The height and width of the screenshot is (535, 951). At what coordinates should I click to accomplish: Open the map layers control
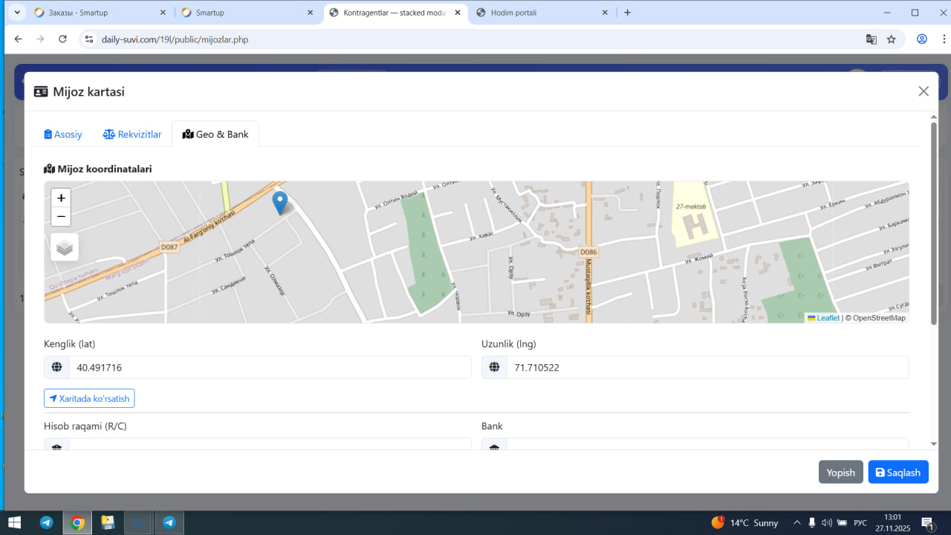65,247
